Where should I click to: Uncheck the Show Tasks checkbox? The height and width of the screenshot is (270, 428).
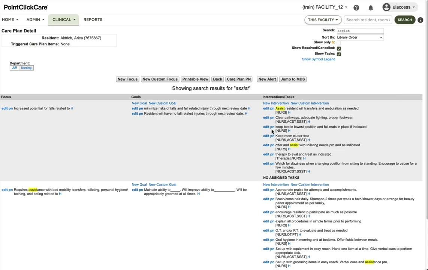coord(339,54)
